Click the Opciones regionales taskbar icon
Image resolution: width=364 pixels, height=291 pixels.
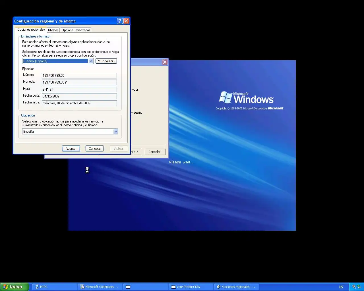[x=219, y=287]
